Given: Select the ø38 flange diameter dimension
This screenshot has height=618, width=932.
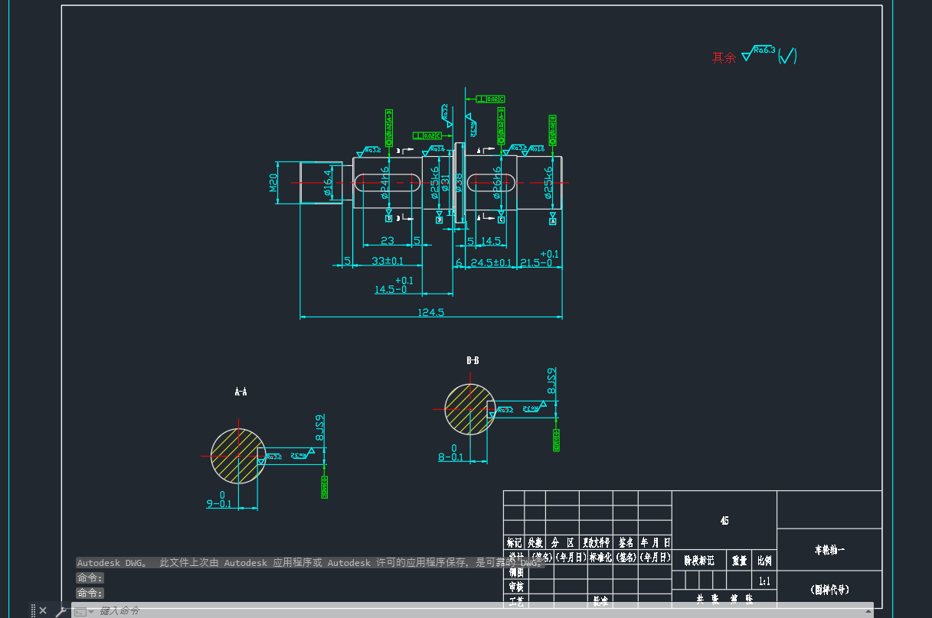Looking at the screenshot, I should point(458,183).
